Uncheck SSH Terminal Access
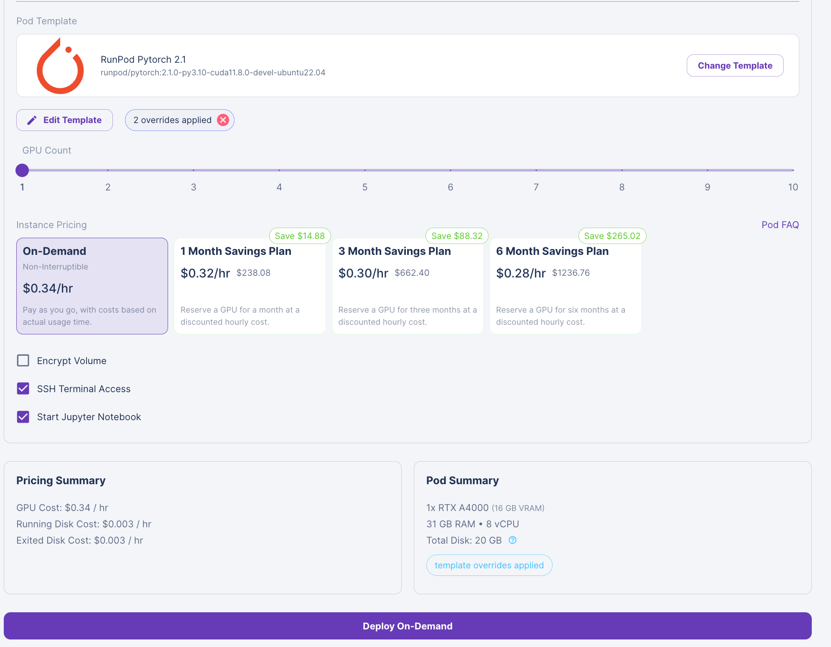The image size is (831, 647). coord(23,388)
